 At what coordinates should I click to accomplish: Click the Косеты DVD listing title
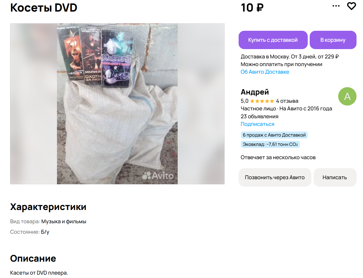click(x=44, y=8)
